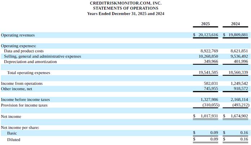This screenshot has height=145, width=251.
Task: Click the 2025 operating revenues value 20,123,616
Action: click(208, 35)
